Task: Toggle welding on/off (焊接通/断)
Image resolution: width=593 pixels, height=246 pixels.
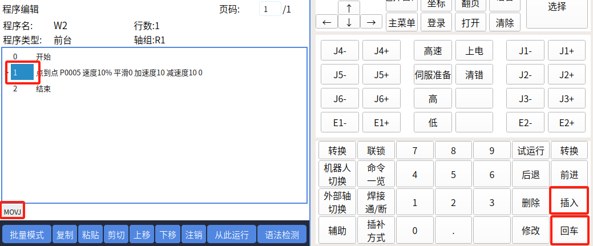Action: 376,203
